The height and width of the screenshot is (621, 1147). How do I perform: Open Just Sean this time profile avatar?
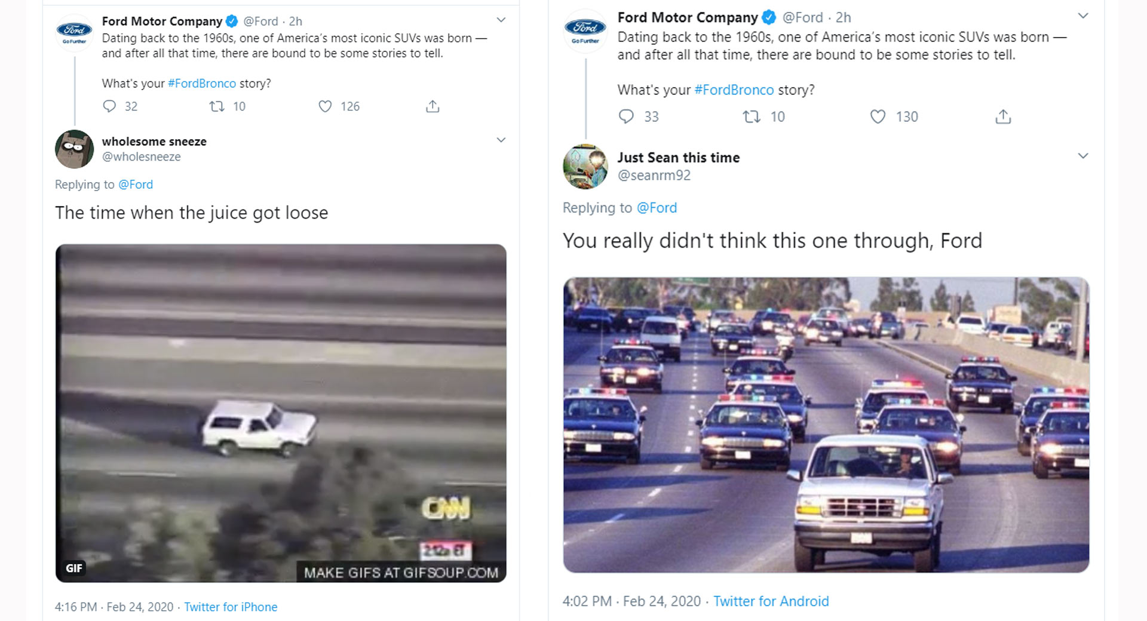[x=585, y=167]
